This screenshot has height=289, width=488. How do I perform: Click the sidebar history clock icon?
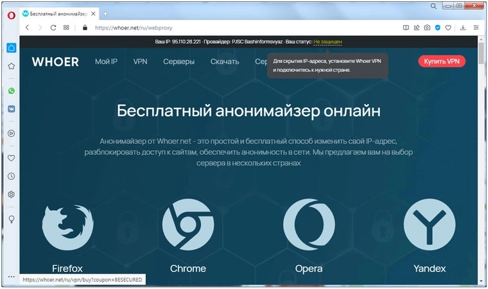tap(11, 176)
